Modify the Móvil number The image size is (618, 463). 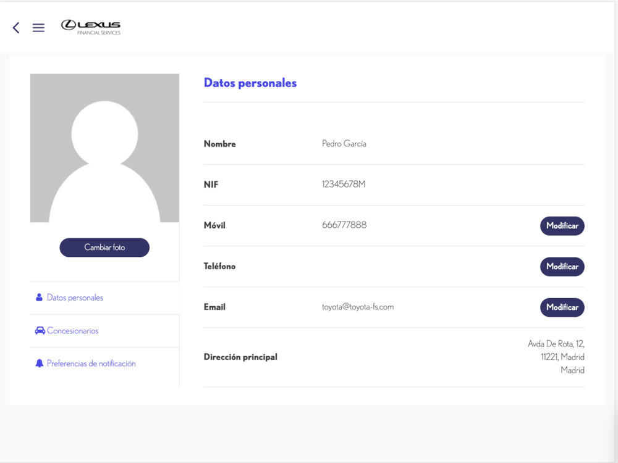click(x=562, y=226)
